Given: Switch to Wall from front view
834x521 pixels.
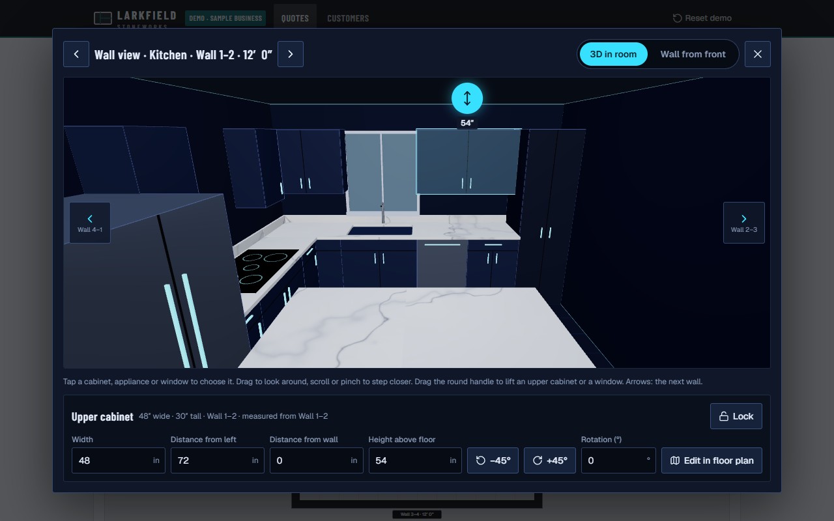Looking at the screenshot, I should [693, 54].
